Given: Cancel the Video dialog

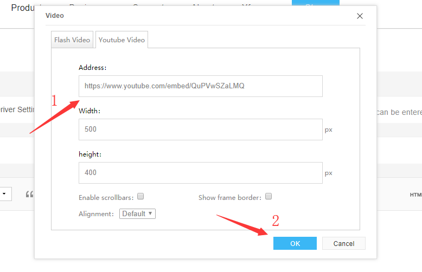Looking at the screenshot, I should coord(344,243).
